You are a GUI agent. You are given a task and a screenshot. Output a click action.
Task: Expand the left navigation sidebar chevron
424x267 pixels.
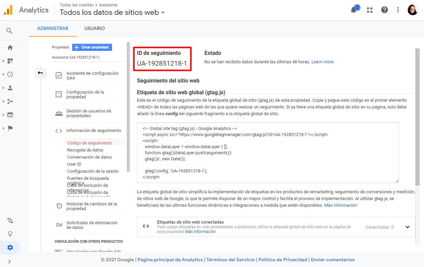pyautogui.click(x=9, y=262)
